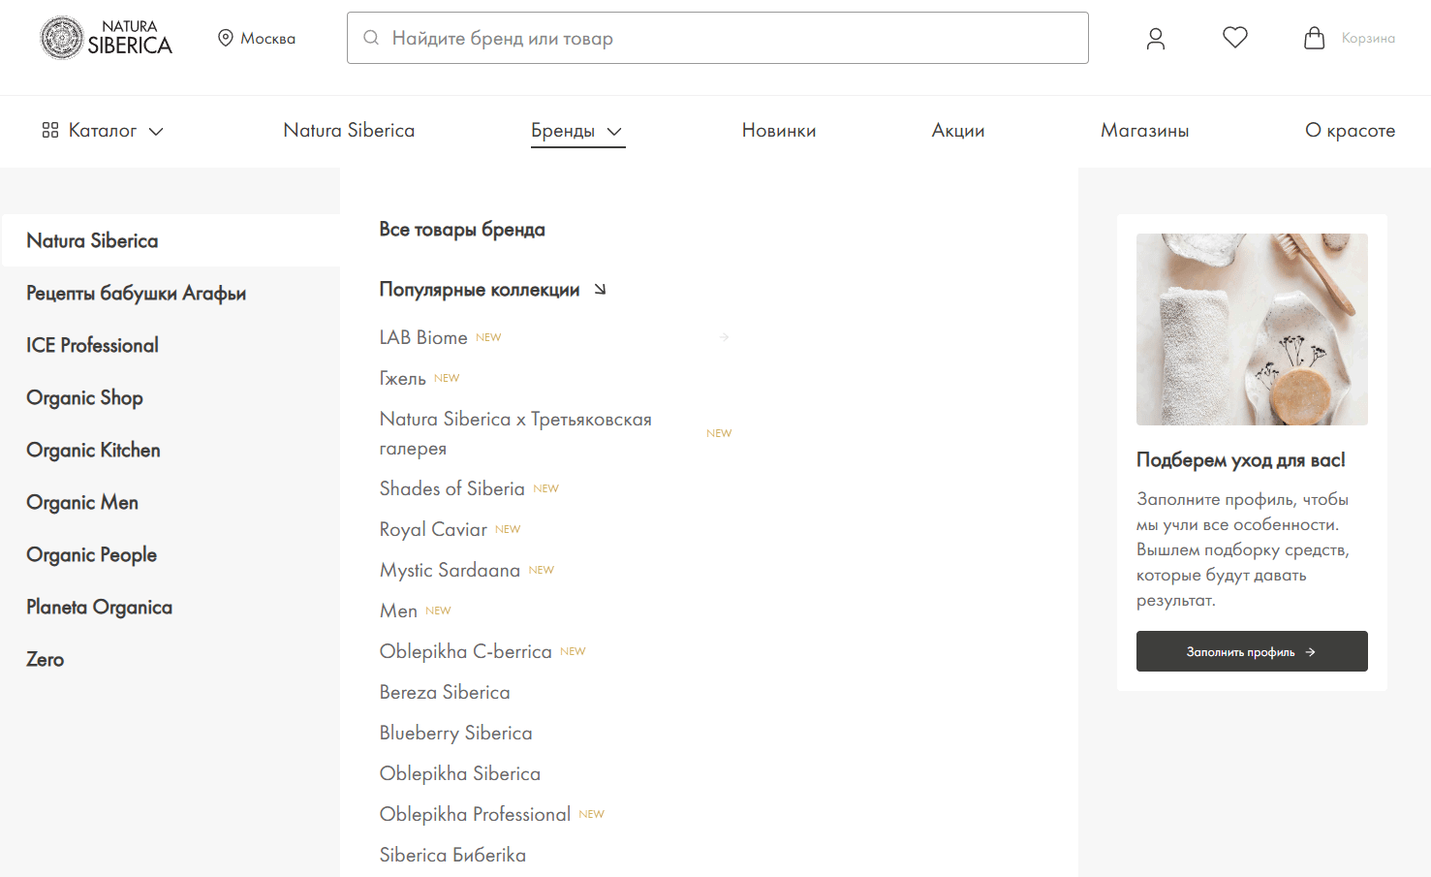Select Рецепты бабушки Агафьи brand
Image resolution: width=1431 pixels, height=877 pixels.
pyautogui.click(x=136, y=293)
